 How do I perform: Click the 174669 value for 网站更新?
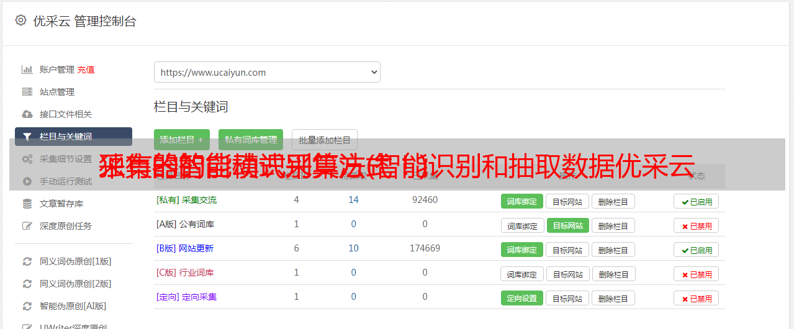point(425,248)
